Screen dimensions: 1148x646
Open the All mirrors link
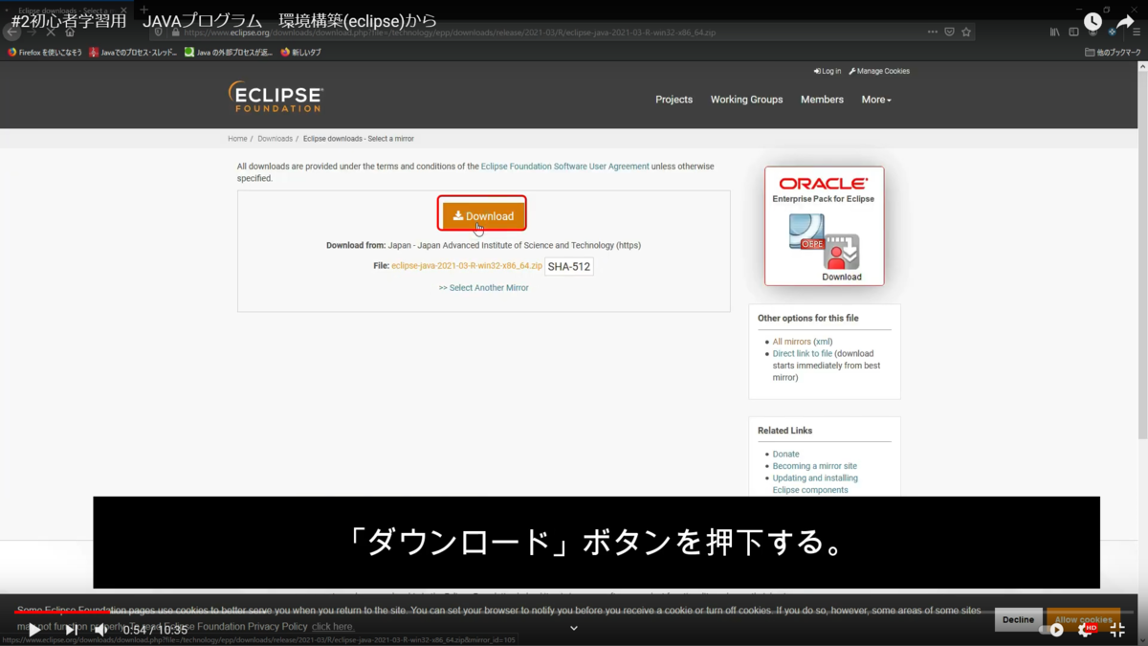tap(791, 342)
